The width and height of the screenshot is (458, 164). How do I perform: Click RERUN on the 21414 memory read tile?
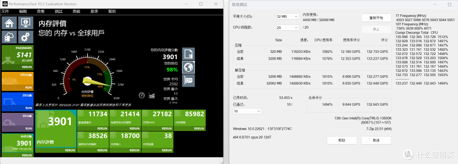click(134, 128)
